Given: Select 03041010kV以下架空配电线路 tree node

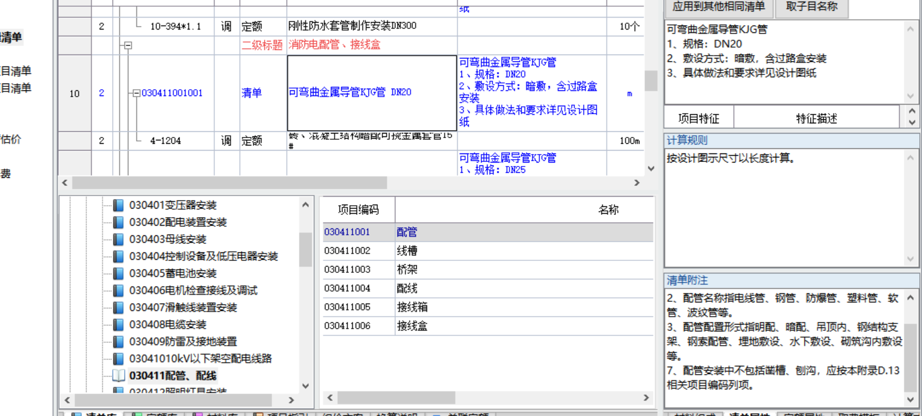Looking at the screenshot, I should [x=200, y=359].
